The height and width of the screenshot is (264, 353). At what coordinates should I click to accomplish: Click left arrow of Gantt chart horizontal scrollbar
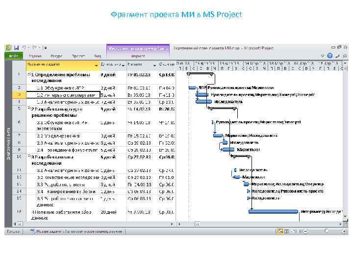tap(179, 224)
